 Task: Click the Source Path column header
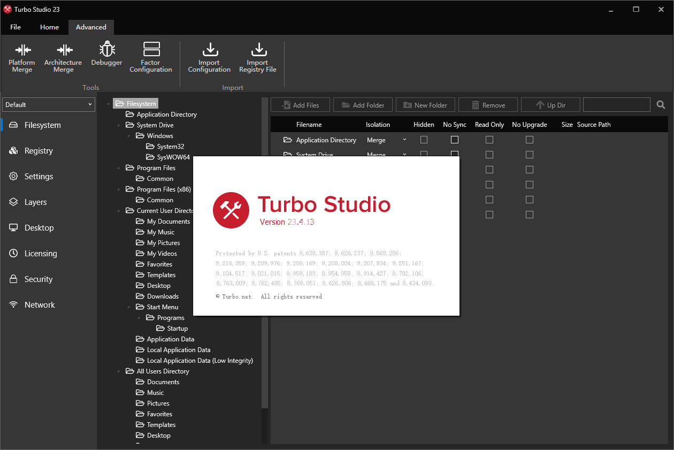pos(594,125)
